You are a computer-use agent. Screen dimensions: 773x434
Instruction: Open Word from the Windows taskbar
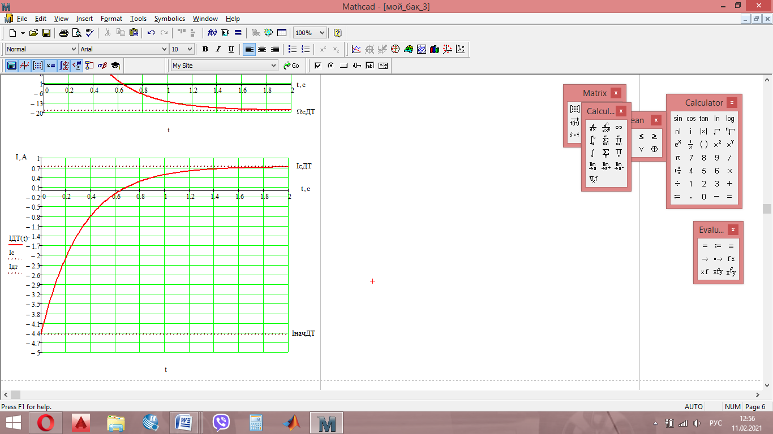pyautogui.click(x=185, y=423)
